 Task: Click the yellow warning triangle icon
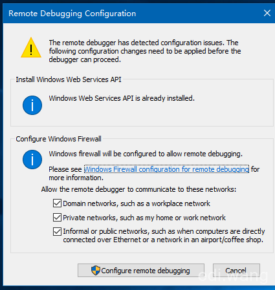point(31,48)
